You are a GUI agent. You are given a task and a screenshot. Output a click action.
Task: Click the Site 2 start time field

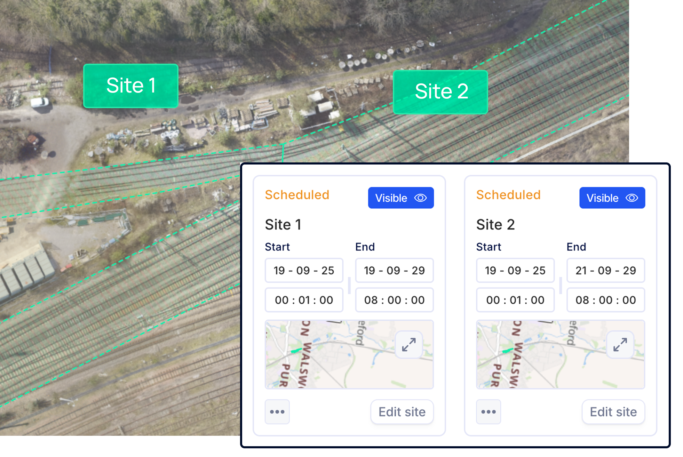click(515, 300)
